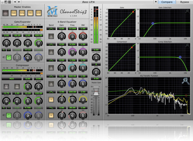The width and height of the screenshot is (193, 141).
Task: Click the gate sidechain listen speaker icon
Action: tap(4, 57)
